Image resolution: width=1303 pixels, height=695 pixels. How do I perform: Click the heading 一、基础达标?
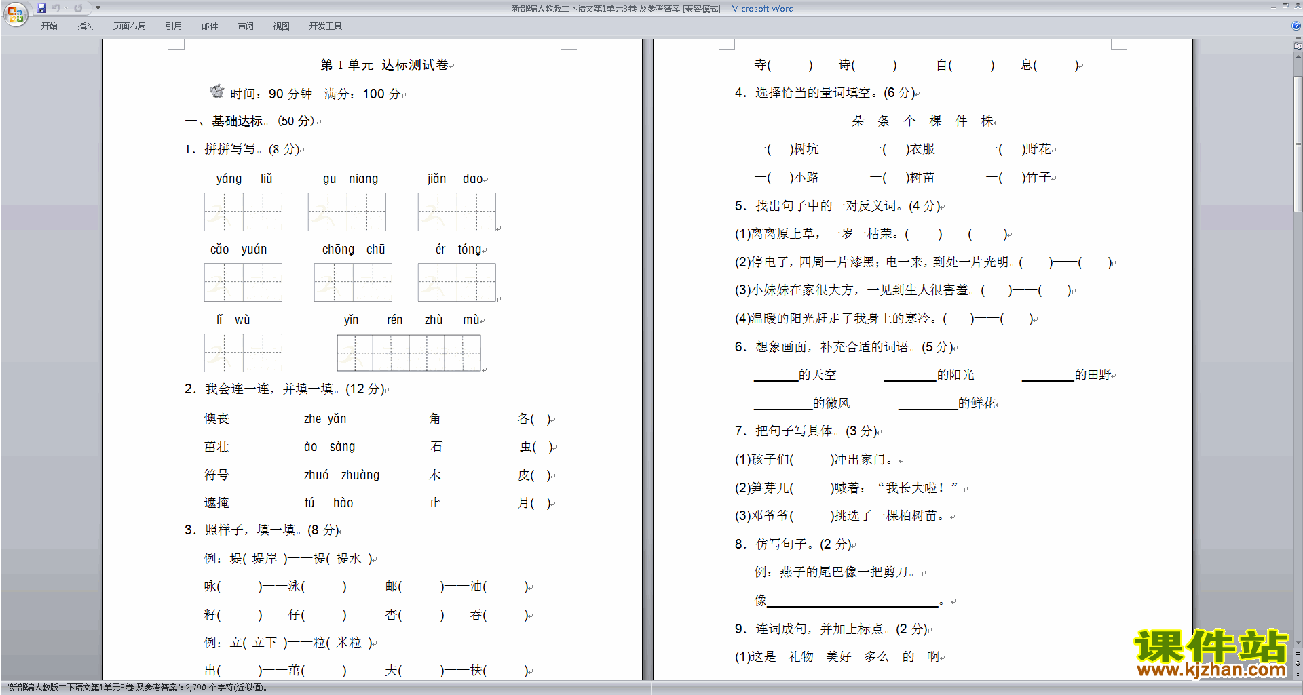click(250, 121)
